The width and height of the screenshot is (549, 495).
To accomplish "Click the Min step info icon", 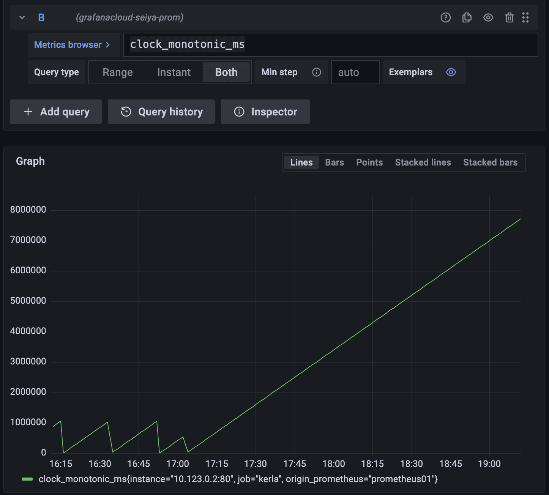I will (317, 72).
